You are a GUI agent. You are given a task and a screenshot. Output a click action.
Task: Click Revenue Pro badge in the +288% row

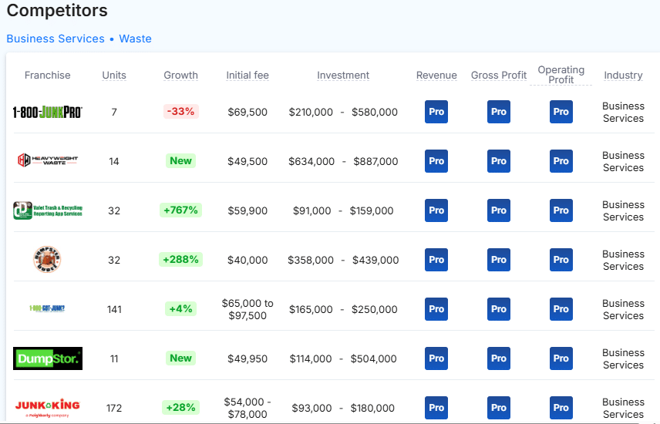pyautogui.click(x=436, y=259)
